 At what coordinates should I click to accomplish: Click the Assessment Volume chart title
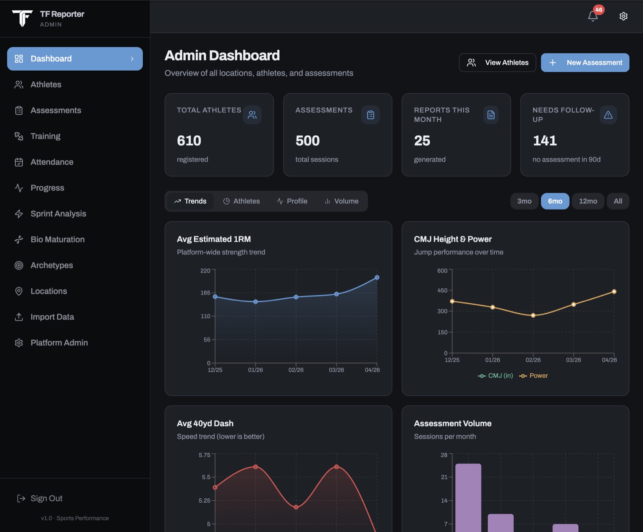[x=453, y=424]
